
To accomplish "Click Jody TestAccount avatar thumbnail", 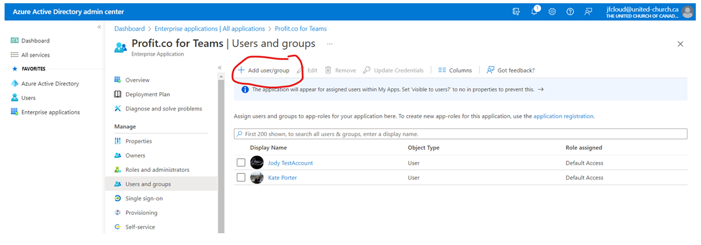I will click(x=256, y=163).
